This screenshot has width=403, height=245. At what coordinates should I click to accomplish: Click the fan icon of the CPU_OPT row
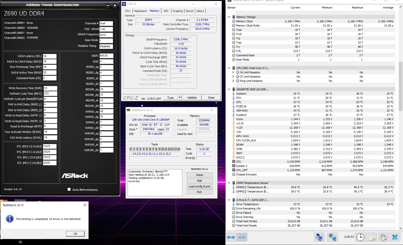pos(234,170)
